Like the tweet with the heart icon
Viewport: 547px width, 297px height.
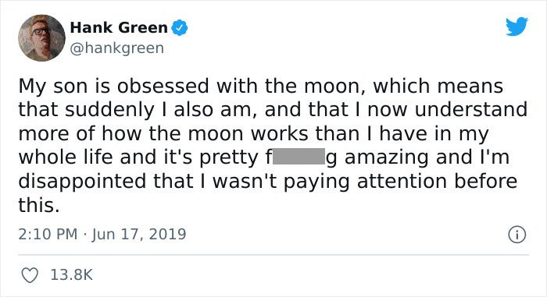pyautogui.click(x=30, y=275)
